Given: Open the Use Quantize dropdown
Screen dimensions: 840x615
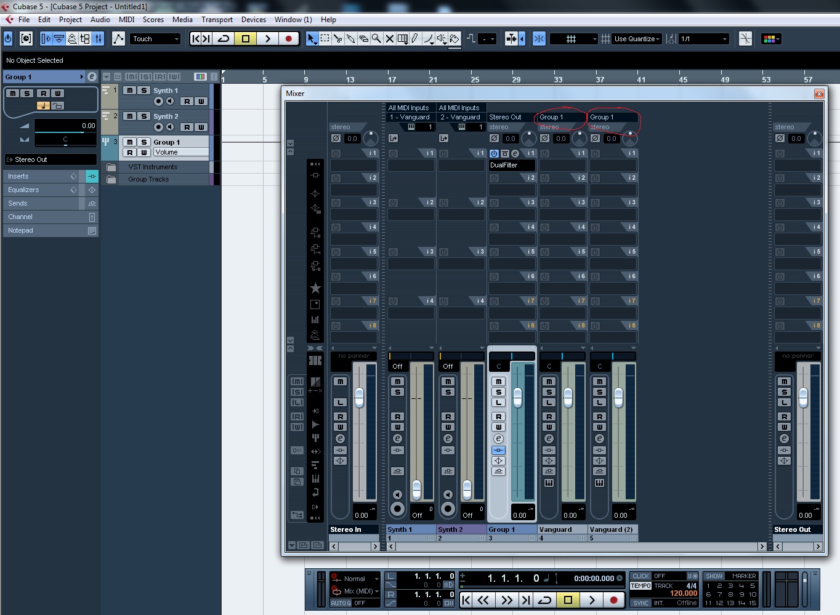Looking at the screenshot, I should pos(637,39).
